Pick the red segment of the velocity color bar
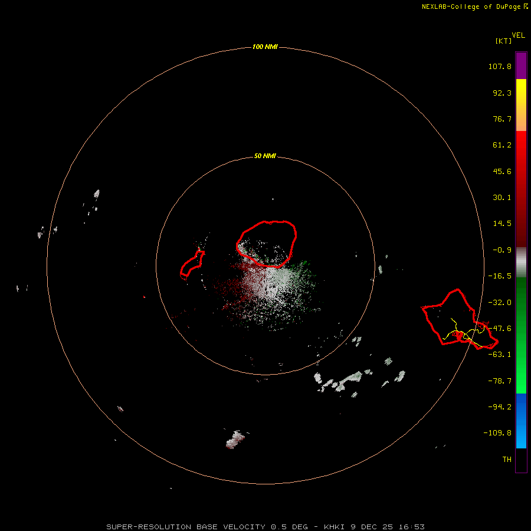 click(x=521, y=189)
